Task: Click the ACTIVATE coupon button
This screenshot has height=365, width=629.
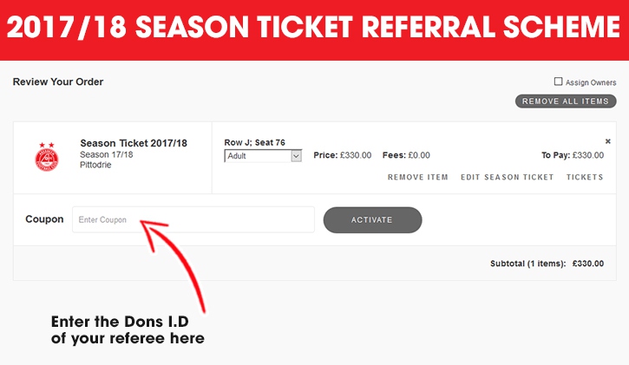Action: click(372, 220)
